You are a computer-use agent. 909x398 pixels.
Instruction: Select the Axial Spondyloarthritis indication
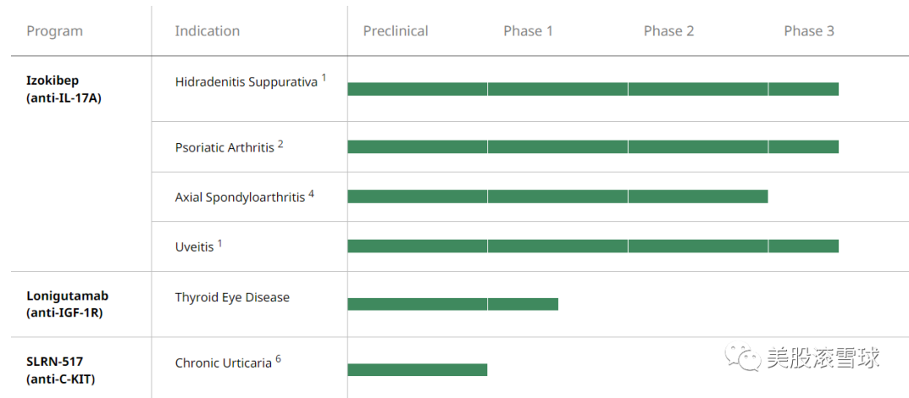coord(240,197)
